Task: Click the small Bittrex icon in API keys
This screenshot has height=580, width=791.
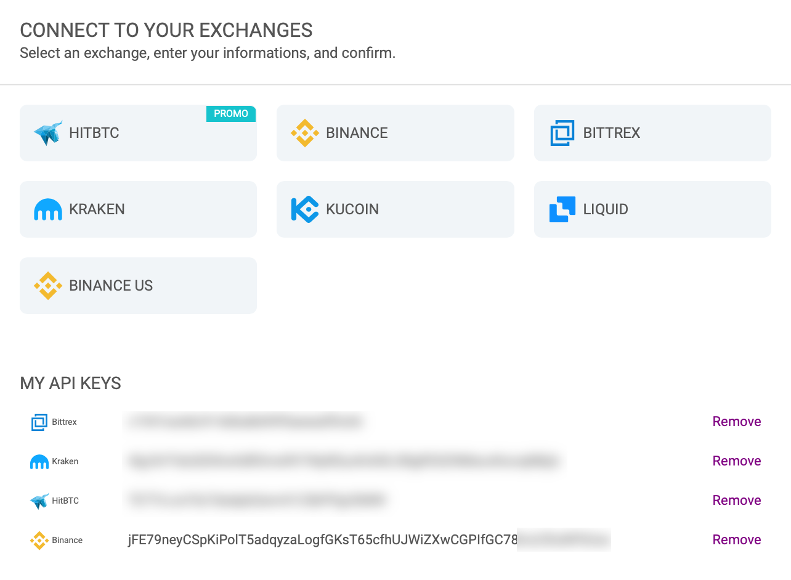Action: pyautogui.click(x=39, y=422)
